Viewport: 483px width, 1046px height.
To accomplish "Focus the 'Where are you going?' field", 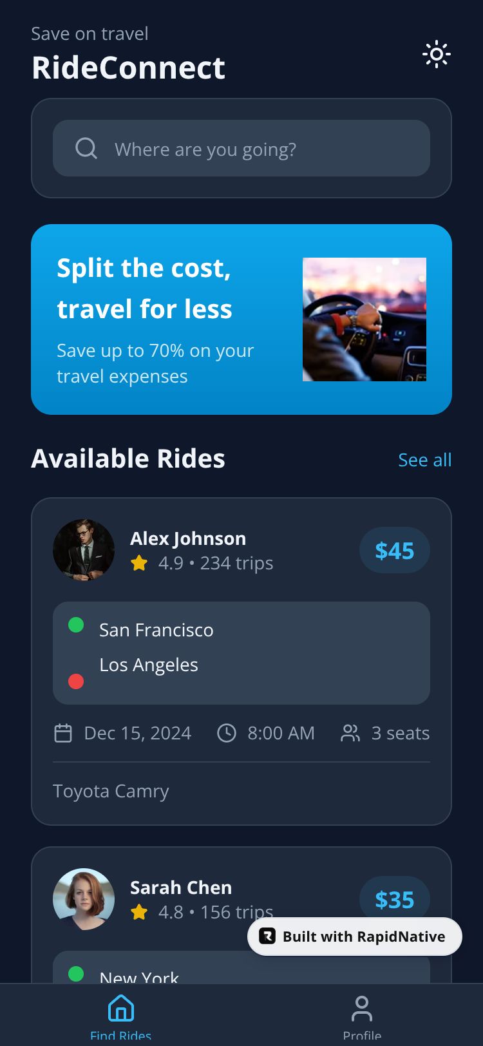I will [x=258, y=149].
